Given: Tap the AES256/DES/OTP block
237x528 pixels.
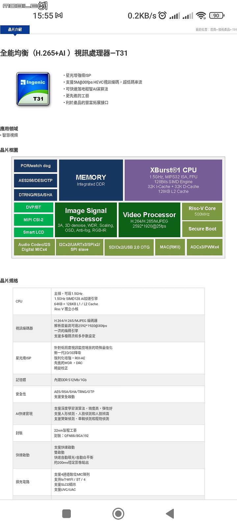Looking at the screenshot, I should click(36, 180).
